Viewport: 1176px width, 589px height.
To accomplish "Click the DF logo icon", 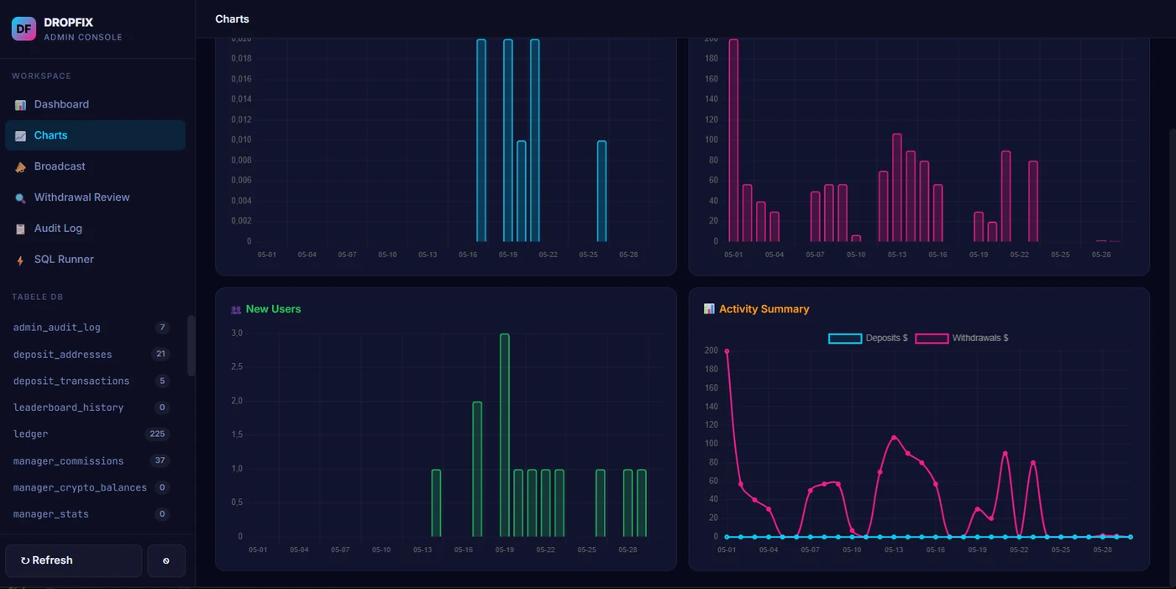I will click(24, 29).
